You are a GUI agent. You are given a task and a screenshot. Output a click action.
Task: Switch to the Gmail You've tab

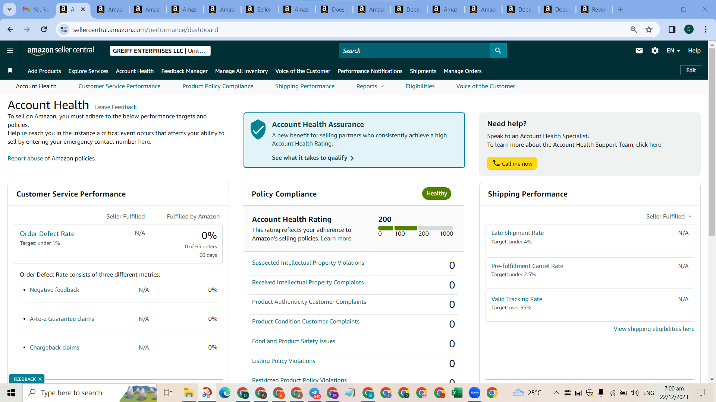[36, 9]
